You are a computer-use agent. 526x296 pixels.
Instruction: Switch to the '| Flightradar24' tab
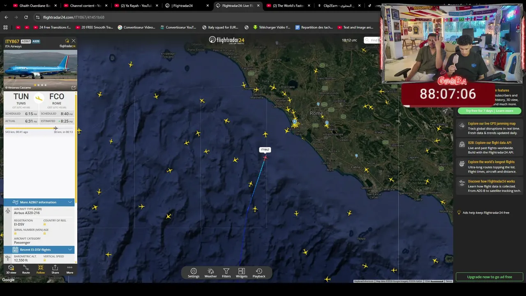click(x=187, y=6)
